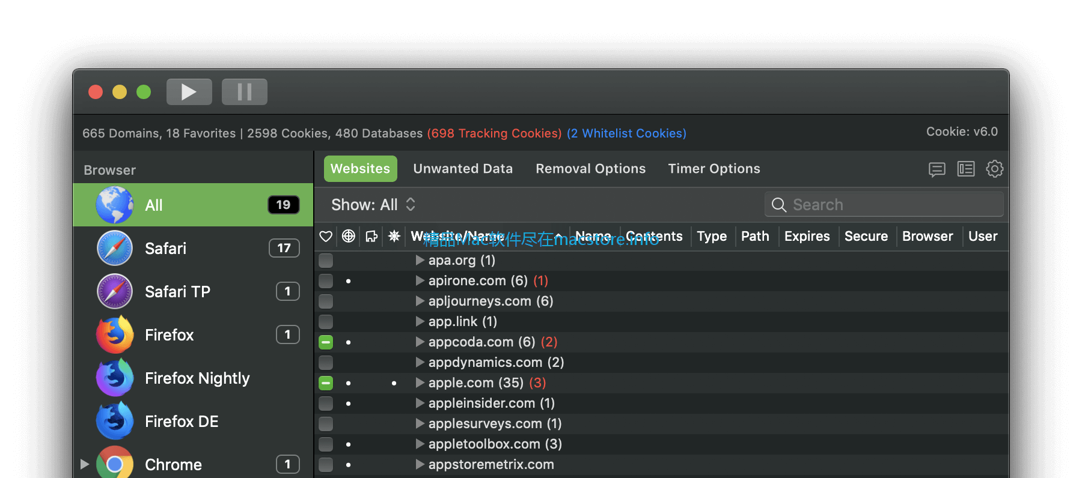Open the Show: All dropdown

click(x=373, y=205)
